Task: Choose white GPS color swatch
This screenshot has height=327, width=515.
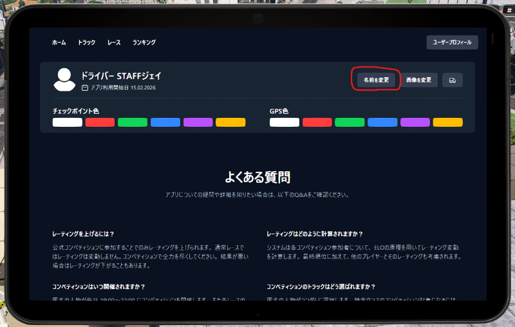Action: [x=285, y=122]
